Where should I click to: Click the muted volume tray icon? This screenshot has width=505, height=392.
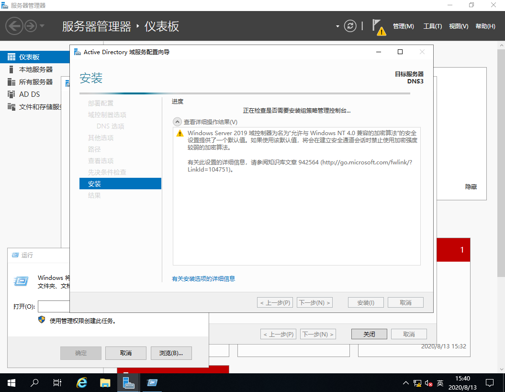428,383
